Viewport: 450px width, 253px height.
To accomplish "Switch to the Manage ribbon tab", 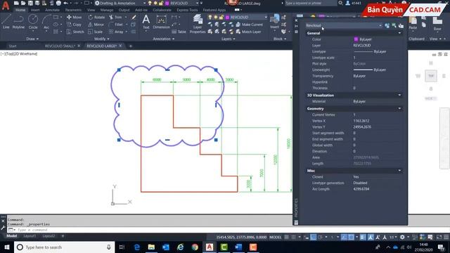I will (106, 10).
